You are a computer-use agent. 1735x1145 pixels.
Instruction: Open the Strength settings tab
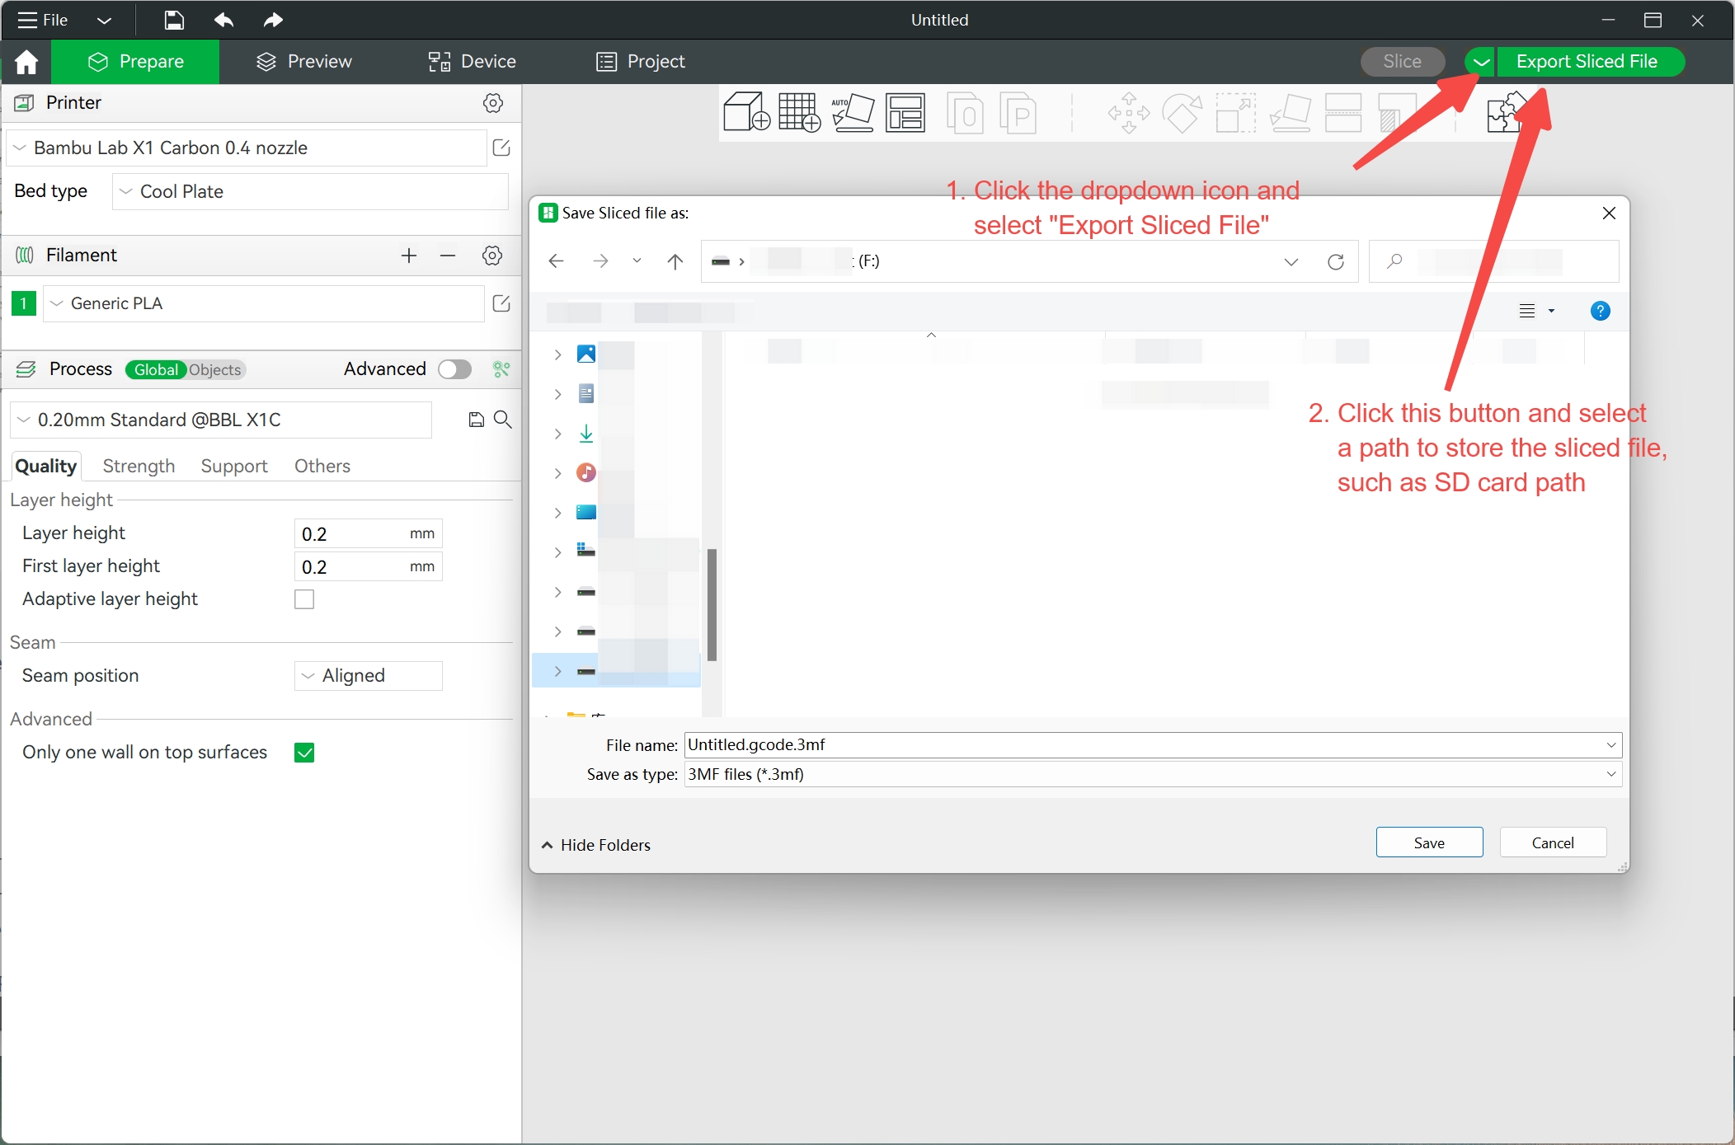point(139,467)
